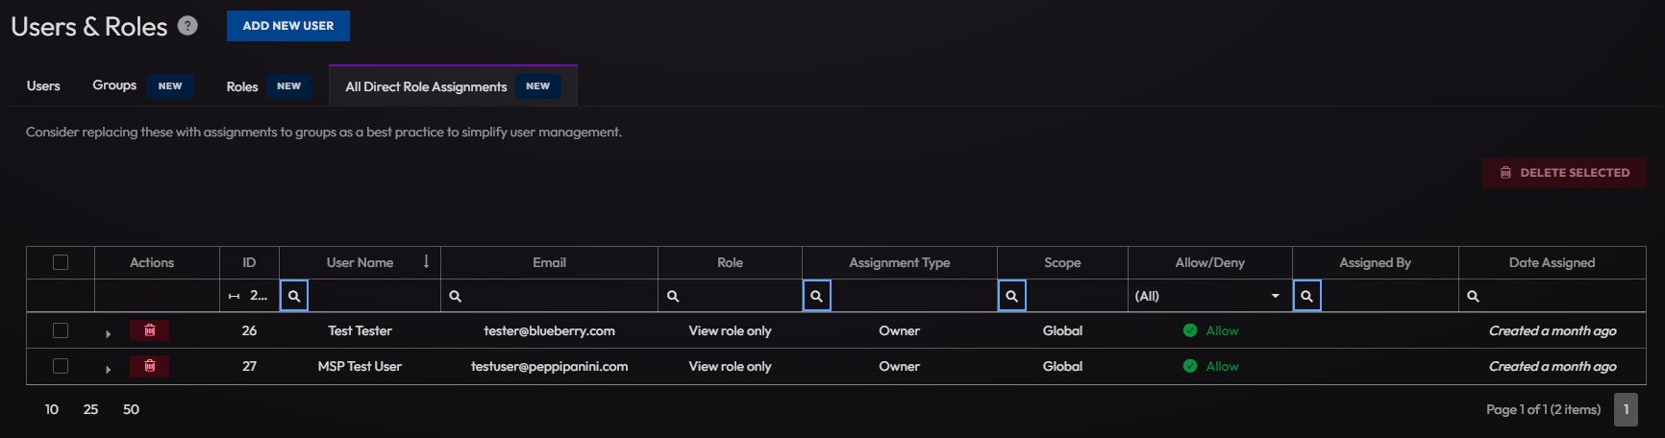Screen dimensions: 1665x438
Task: Check the MSP Test User row checkbox
Action: tap(61, 366)
